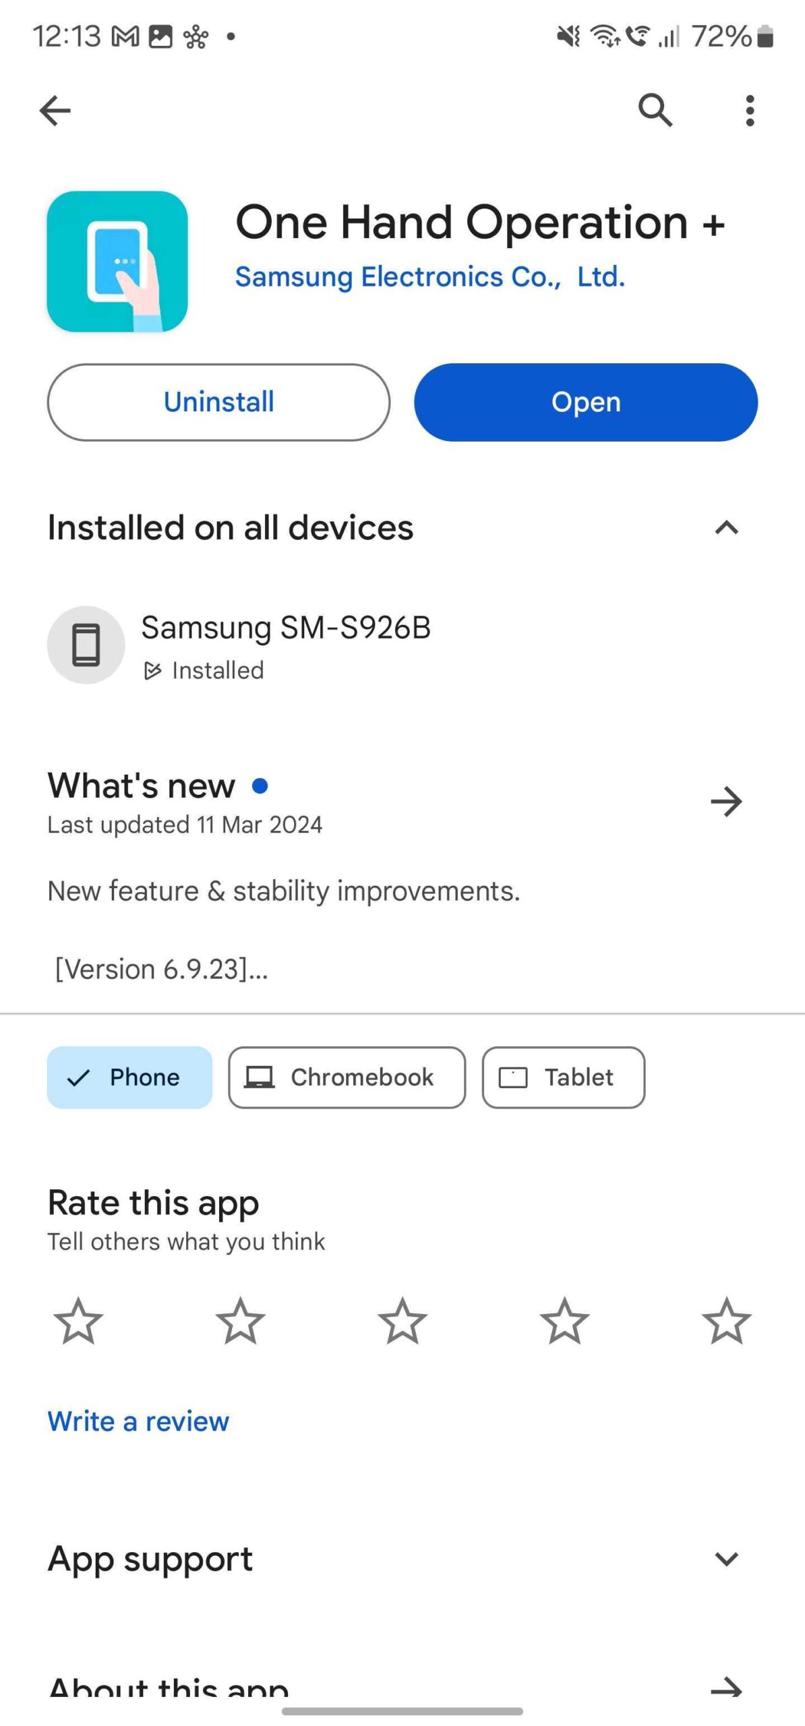Tap the Samsung SM-S926B phone device icon
The width and height of the screenshot is (805, 1726).
(x=86, y=645)
